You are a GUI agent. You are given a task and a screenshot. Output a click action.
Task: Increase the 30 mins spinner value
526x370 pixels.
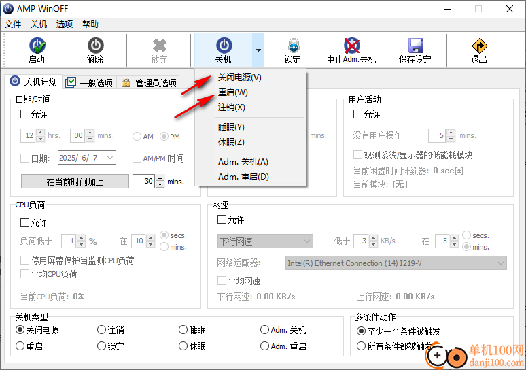[x=160, y=178]
